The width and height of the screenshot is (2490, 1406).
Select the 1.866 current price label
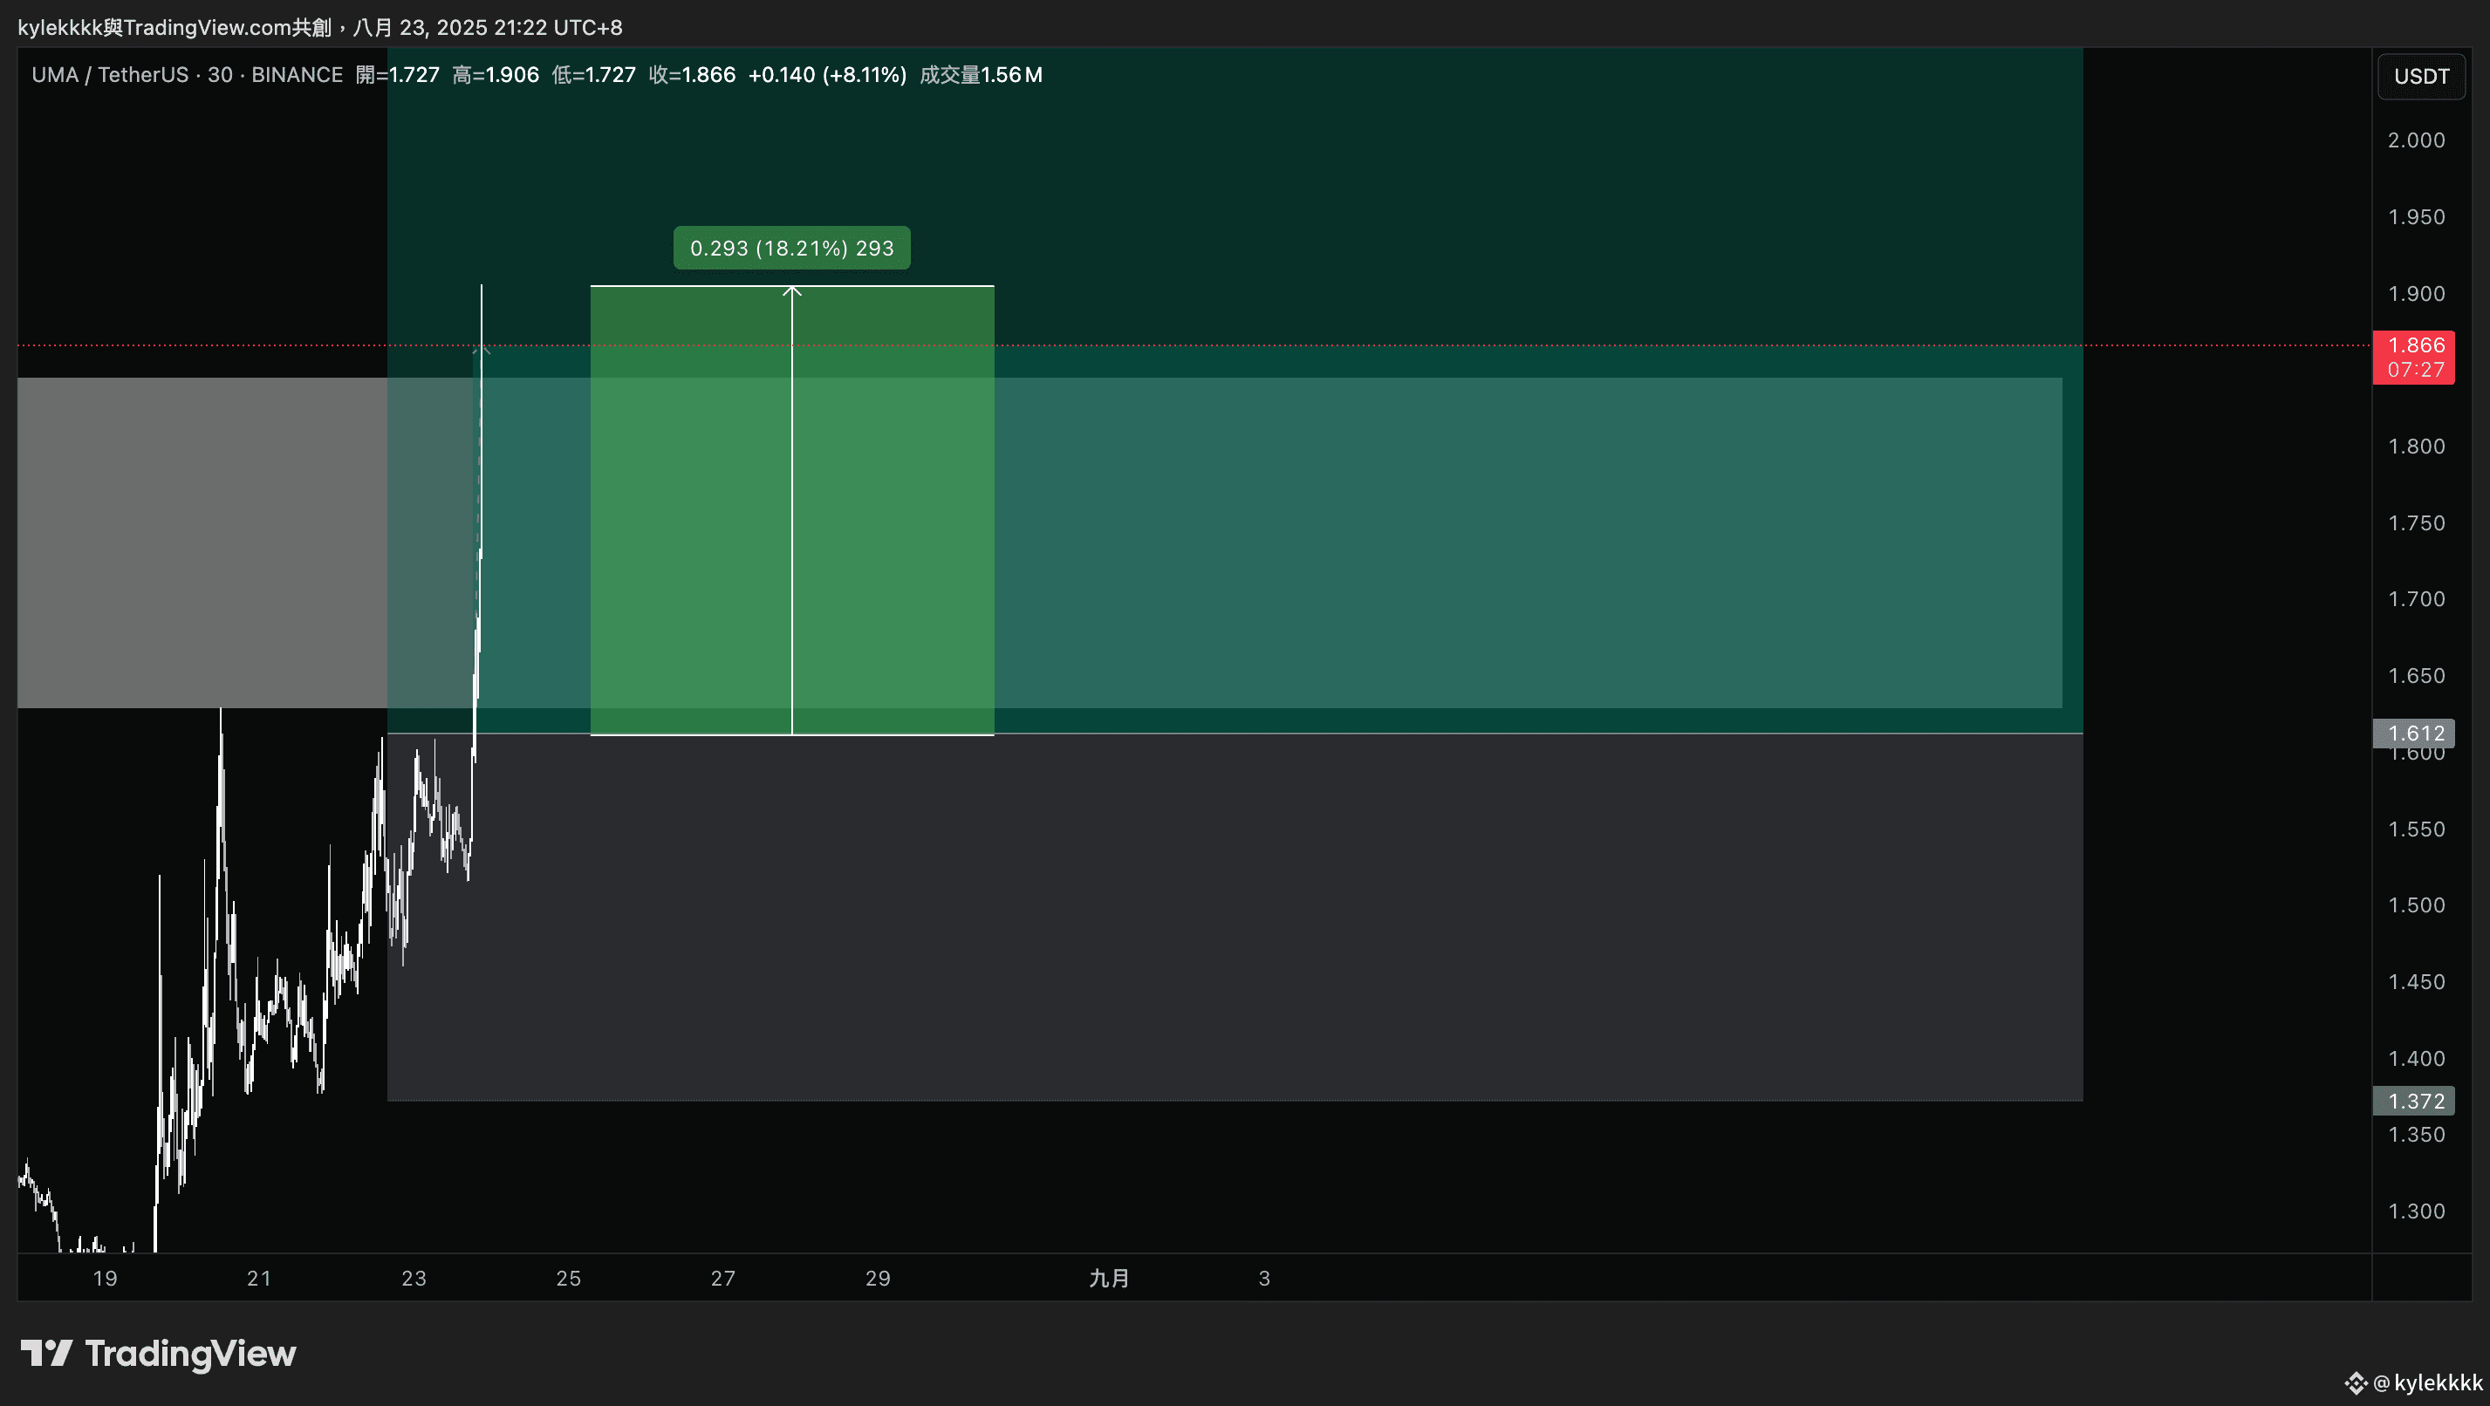2413,357
